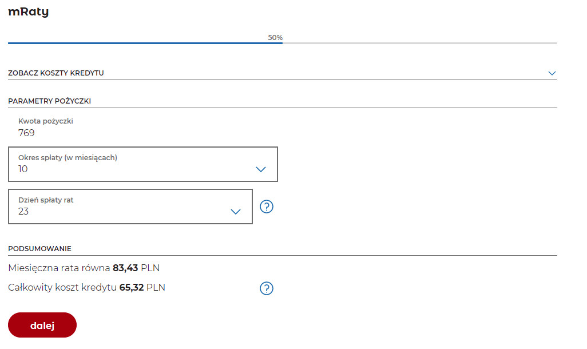Click the Kwota pożyczki value 769
This screenshot has width=587, height=349.
point(26,133)
